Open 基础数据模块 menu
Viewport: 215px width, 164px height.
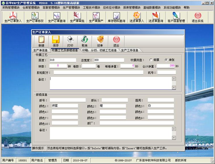click(152, 8)
